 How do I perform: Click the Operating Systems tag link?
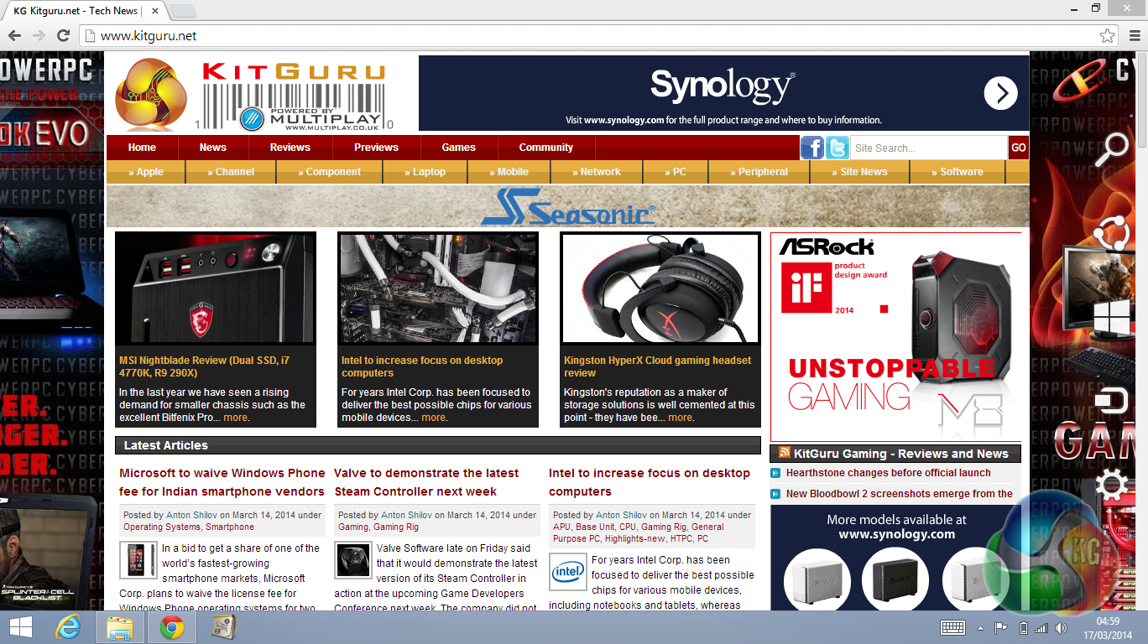coord(162,527)
